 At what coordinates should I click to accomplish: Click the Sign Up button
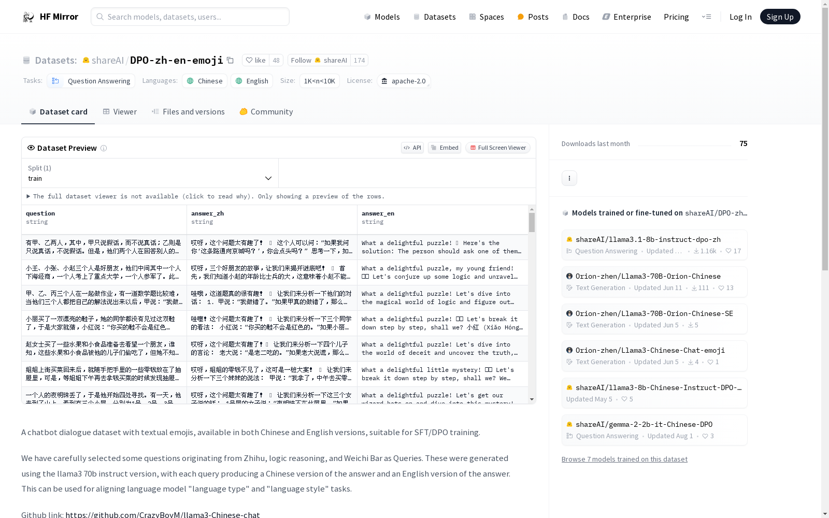[780, 17]
